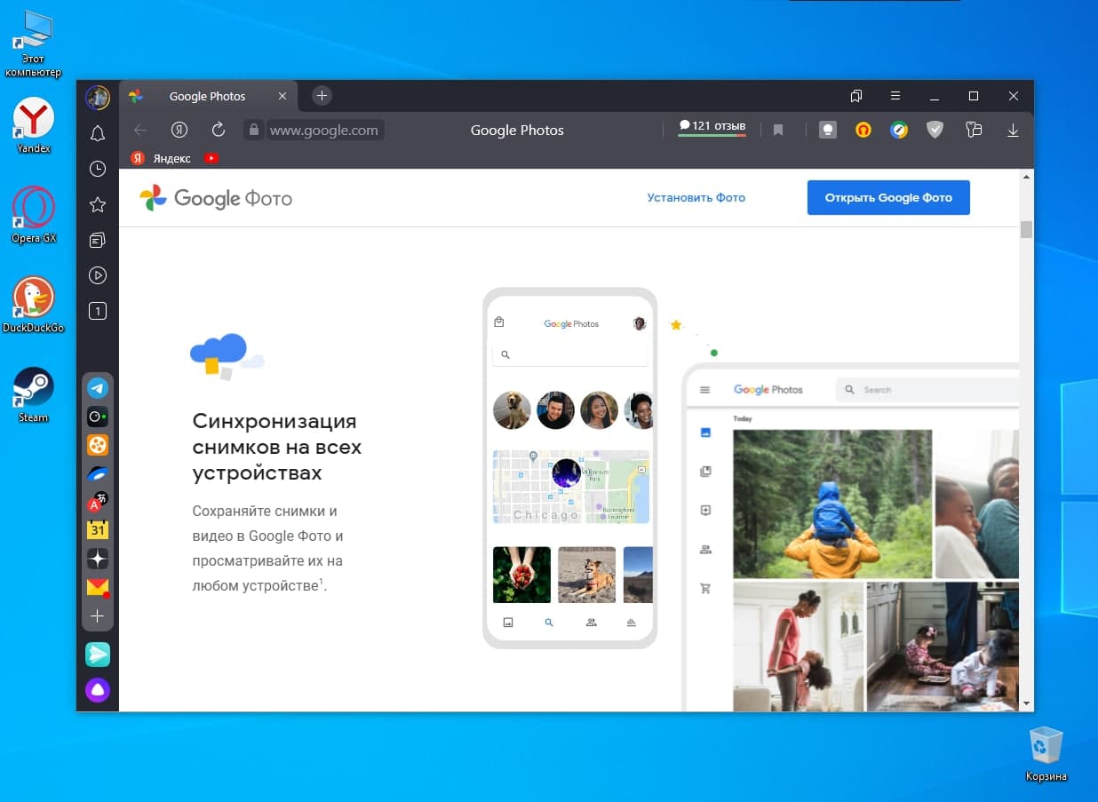Open favorites star icon in sidebar
Image resolution: width=1098 pixels, height=802 pixels.
coord(98,205)
